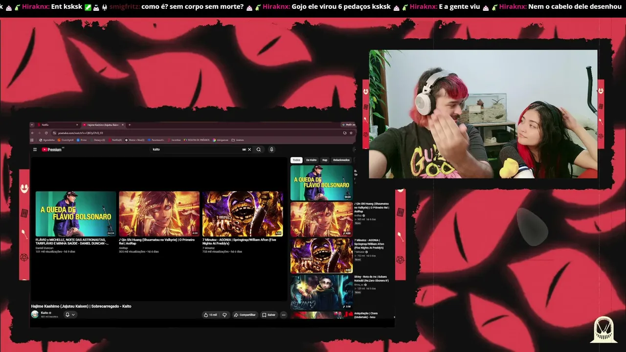Image resolution: width=626 pixels, height=352 pixels.
Task: Click the video title Hajime Kashimo Sobrecarregado
Action: [x=81, y=307]
